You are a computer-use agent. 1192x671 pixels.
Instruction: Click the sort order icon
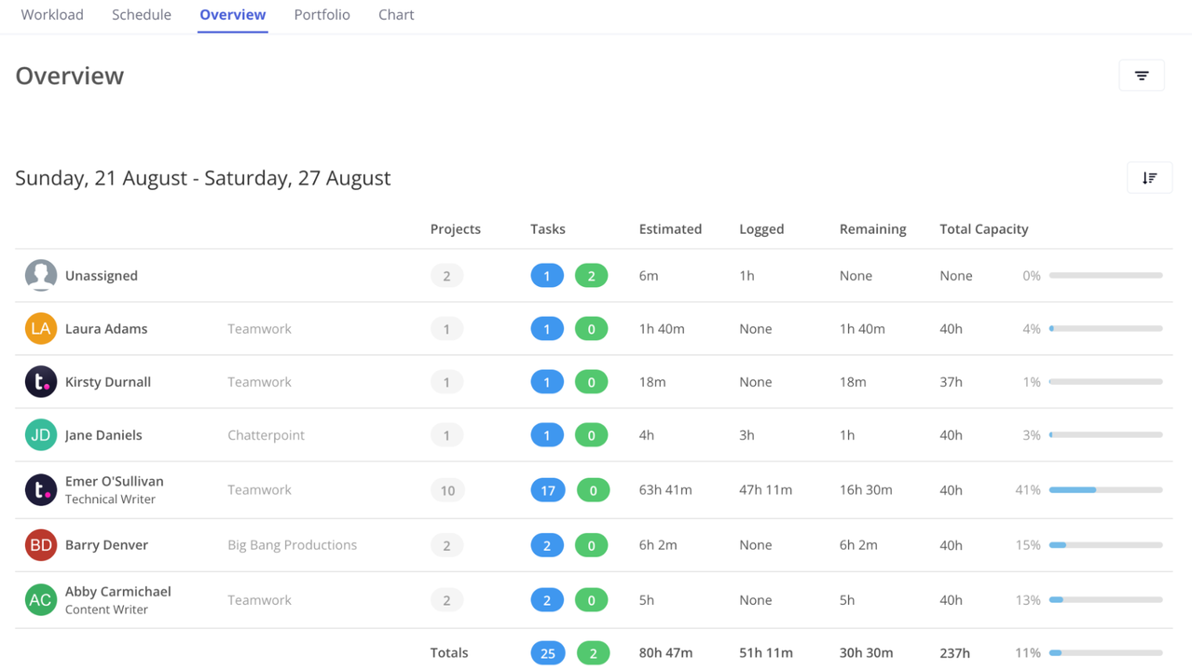(x=1149, y=177)
